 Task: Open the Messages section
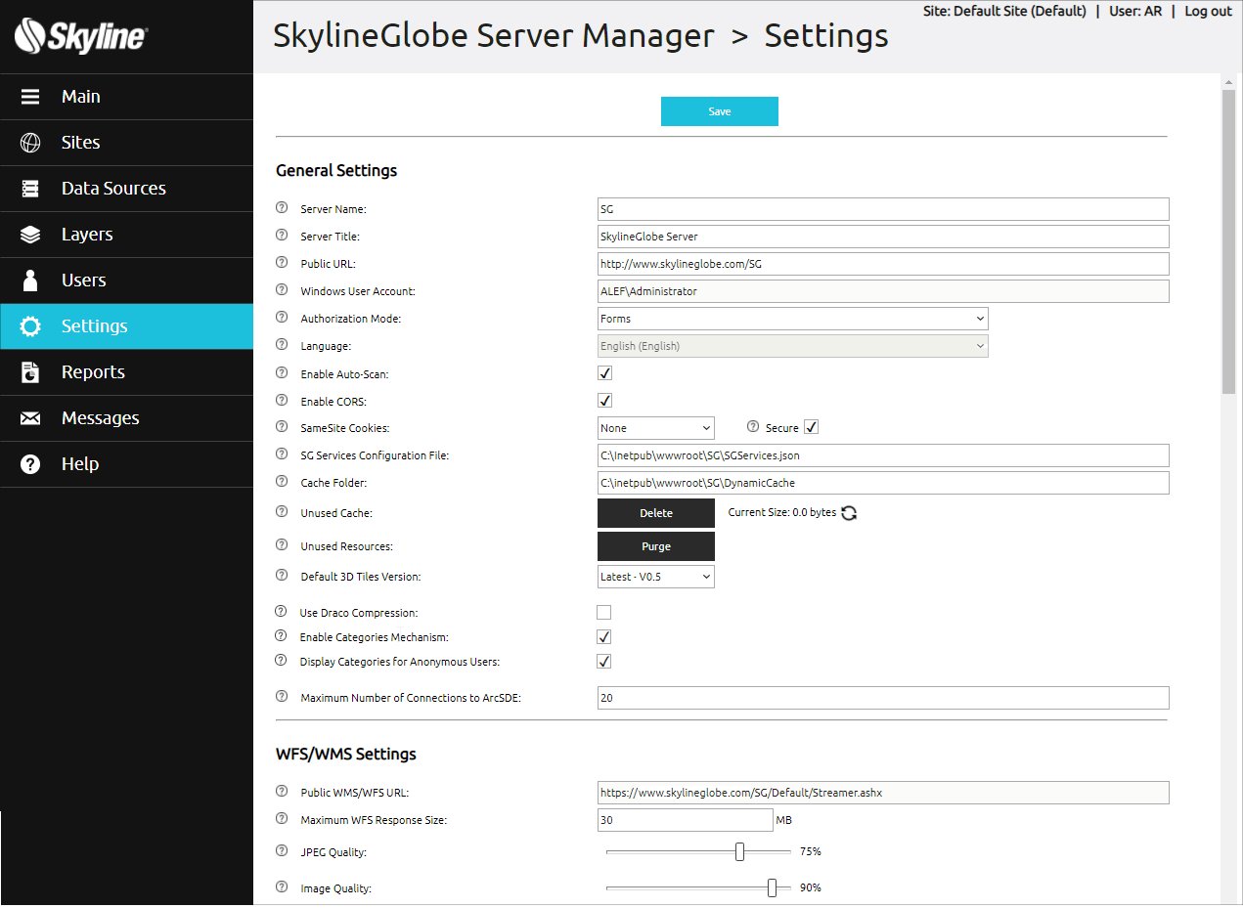pyautogui.click(x=126, y=418)
